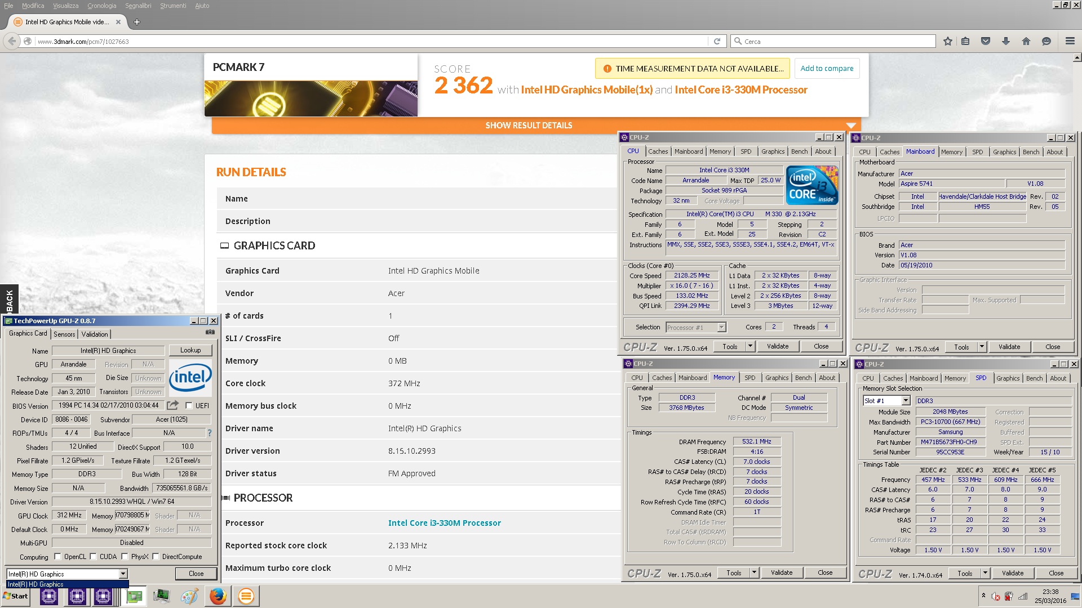This screenshot has height=608, width=1082.
Task: Go back with the Firefox back arrow
Action: [x=12, y=41]
